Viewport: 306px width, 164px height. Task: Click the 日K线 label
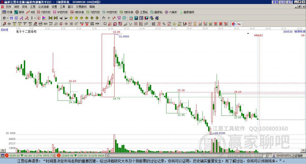click(x=4, y=30)
